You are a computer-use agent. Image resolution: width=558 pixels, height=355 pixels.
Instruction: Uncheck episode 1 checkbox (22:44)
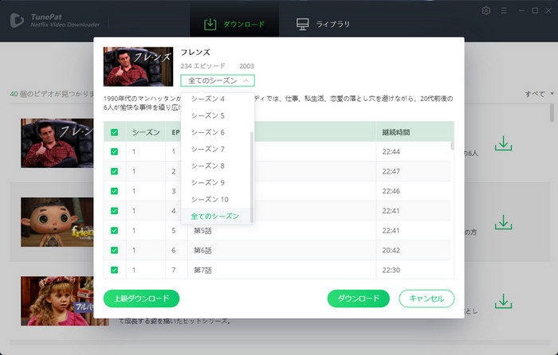pos(114,152)
